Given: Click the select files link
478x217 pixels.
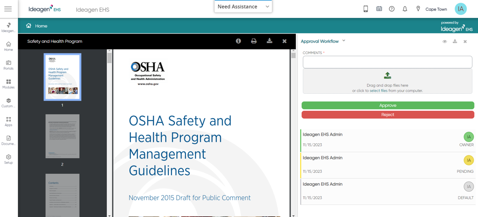Looking at the screenshot, I should [379, 91].
